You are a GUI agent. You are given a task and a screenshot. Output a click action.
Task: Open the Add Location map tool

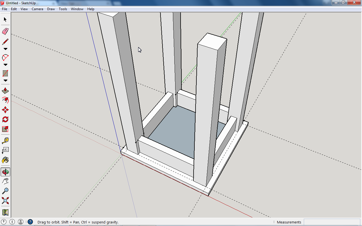click(x=5, y=212)
